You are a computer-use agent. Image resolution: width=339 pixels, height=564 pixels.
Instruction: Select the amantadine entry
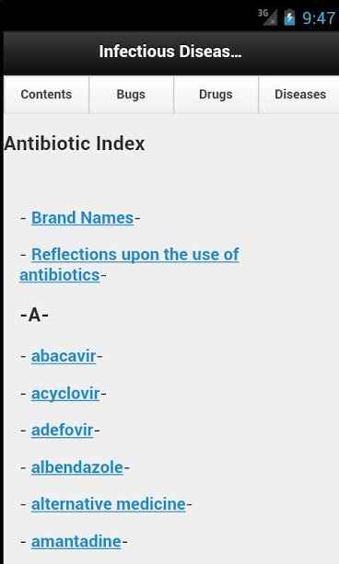click(x=76, y=541)
